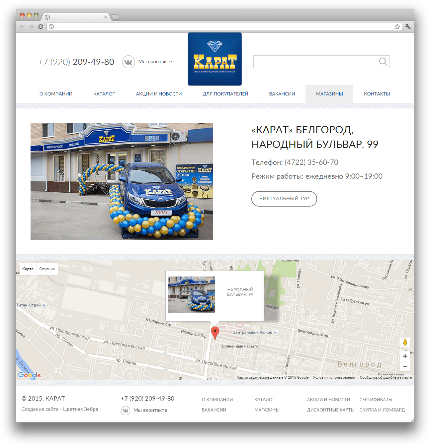Switch map to 'Спутник' view
The width and height of the screenshot is (430, 446).
(47, 269)
